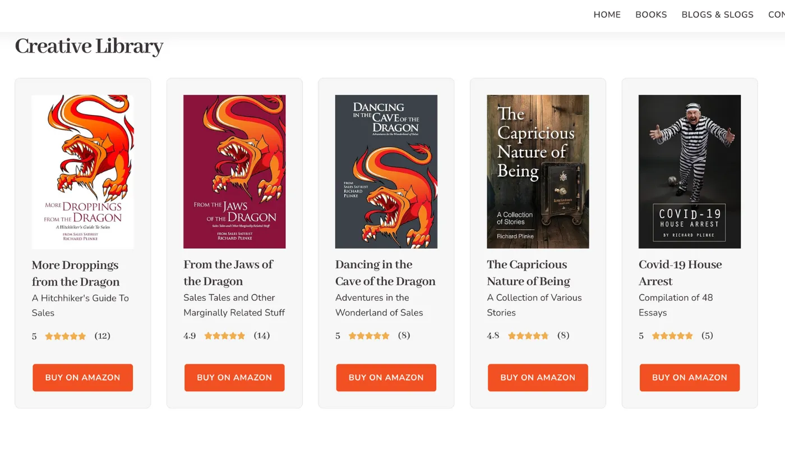Image resolution: width=785 pixels, height=449 pixels.
Task: Open From the Jaws of the Dragon cover
Action: click(234, 172)
